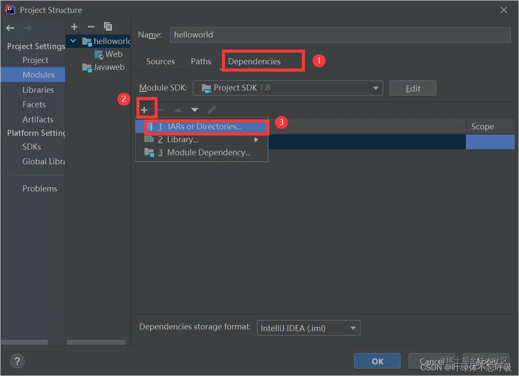Select the Javaweb module tree item

point(103,67)
